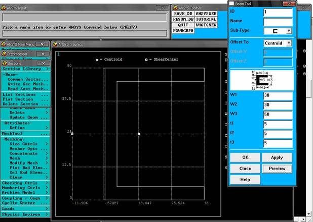Image resolution: width=313 pixels, height=222 pixels.
Task: Expand the Loads submenu
Action: [x=25, y=209]
